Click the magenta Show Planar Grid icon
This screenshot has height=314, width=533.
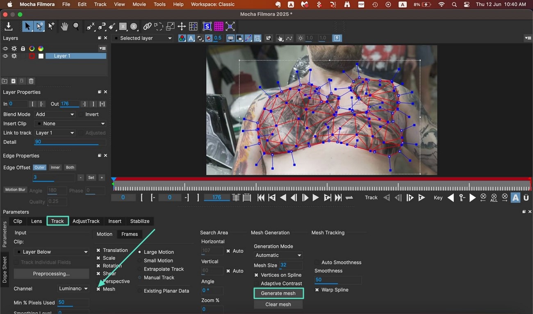tap(219, 27)
